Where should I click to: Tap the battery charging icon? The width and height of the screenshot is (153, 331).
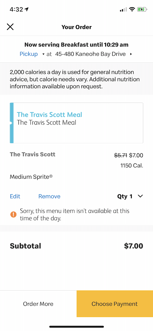click(x=142, y=9)
